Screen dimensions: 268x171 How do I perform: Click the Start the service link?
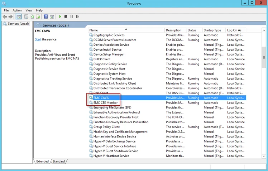[38, 39]
